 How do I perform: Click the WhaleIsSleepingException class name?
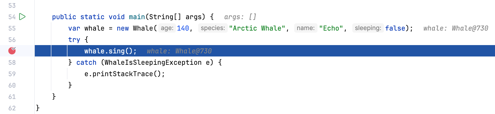point(153,62)
